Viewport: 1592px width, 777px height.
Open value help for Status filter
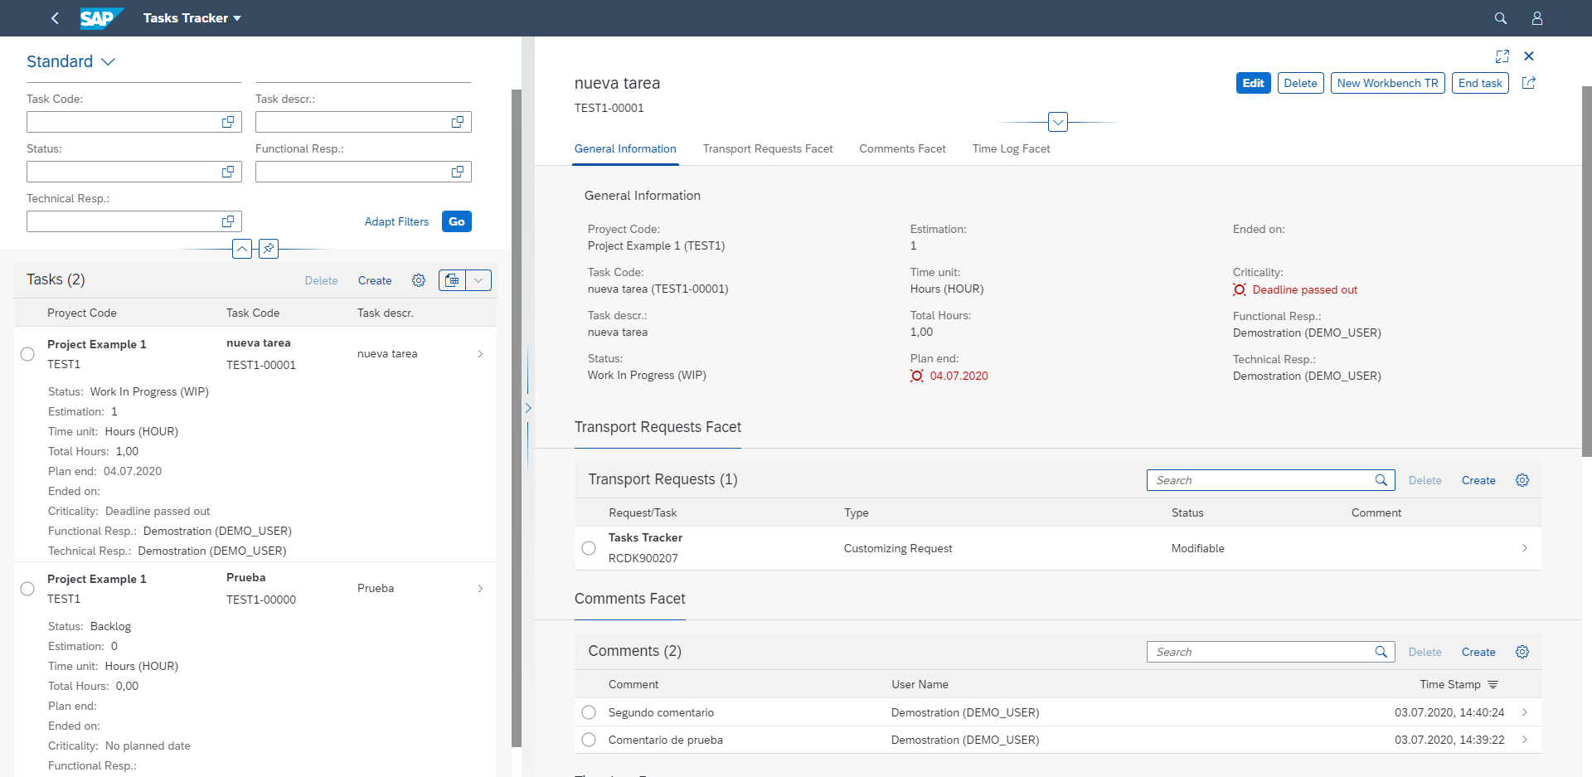(228, 172)
